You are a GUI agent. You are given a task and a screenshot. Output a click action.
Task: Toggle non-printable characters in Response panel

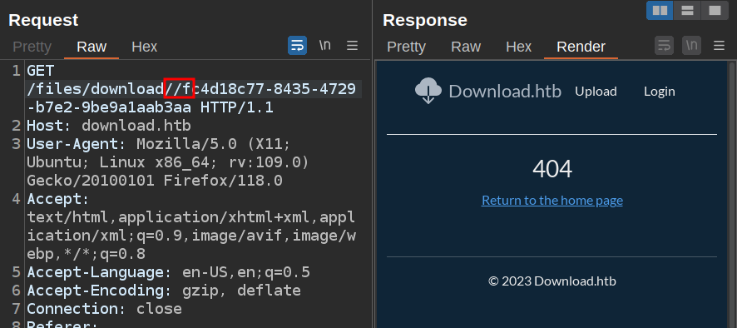[691, 46]
